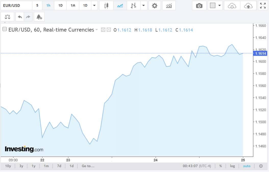269x172 pixels.
Task: Open axis settings gear at bottom right
Action: click(261, 166)
